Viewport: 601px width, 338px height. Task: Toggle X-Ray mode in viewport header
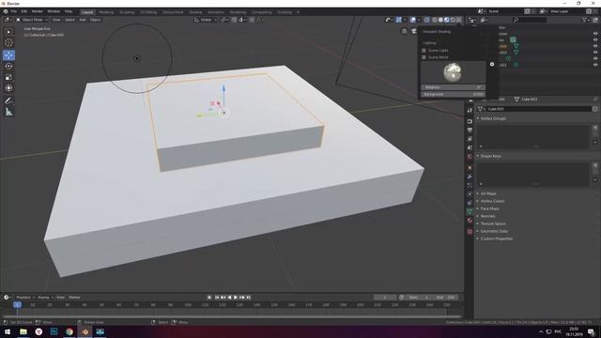click(426, 20)
